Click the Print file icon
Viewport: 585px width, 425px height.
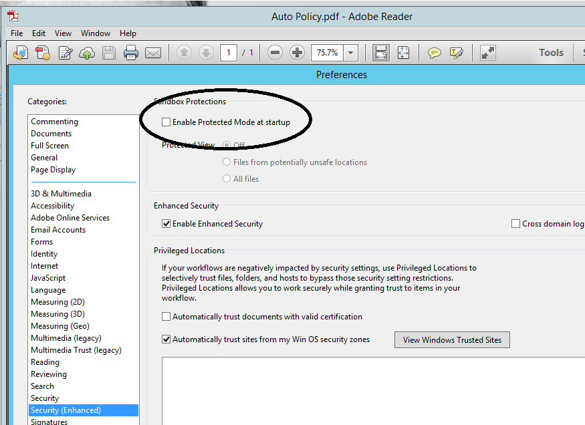point(130,53)
